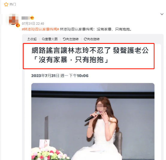This screenshot has width=166, height=160.
Task: Click the magnifier icon before 查看大图
Action: [43, 39]
